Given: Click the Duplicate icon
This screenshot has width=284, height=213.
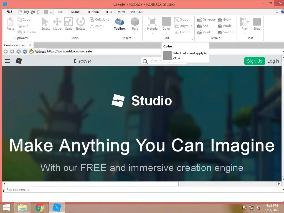Looking at the screenshot, I should click(x=19, y=32).
